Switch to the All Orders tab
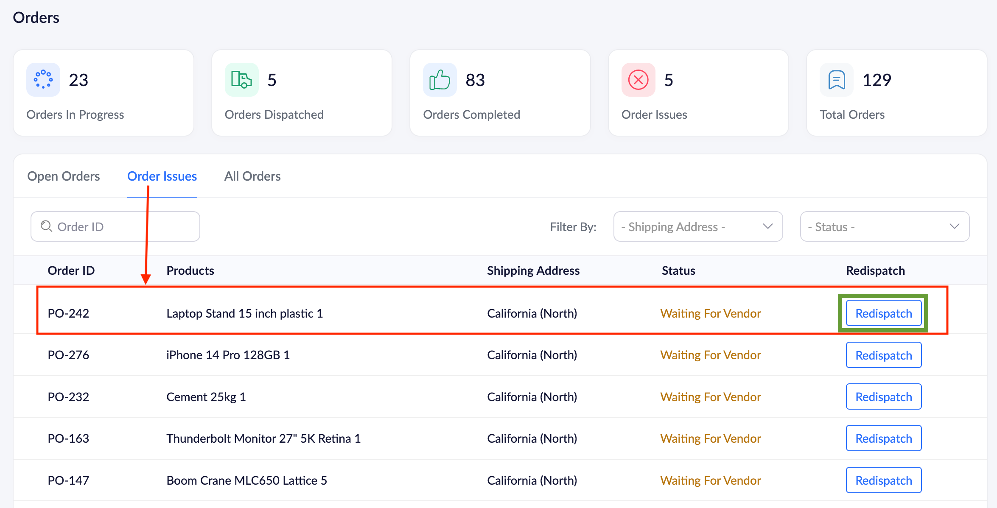Screen dimensions: 997x508 coord(252,176)
